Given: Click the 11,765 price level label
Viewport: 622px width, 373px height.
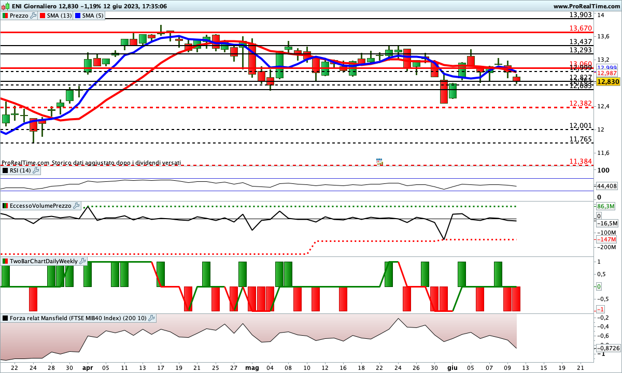Looking at the screenshot, I should pyautogui.click(x=580, y=139).
